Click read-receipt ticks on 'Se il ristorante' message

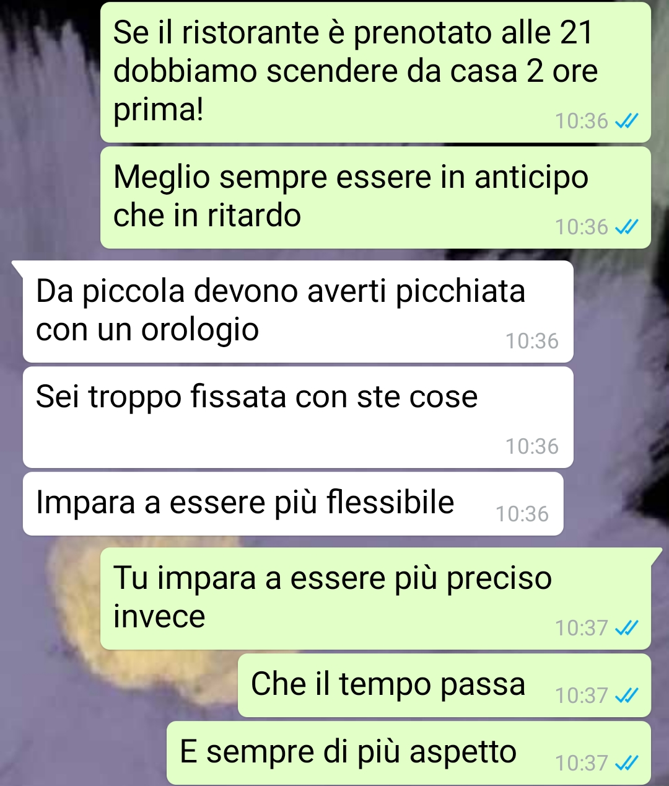click(626, 121)
